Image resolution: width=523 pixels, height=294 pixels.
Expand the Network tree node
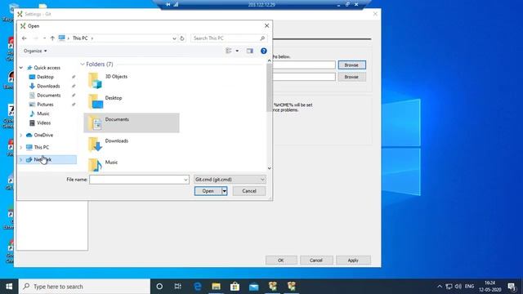click(x=21, y=160)
